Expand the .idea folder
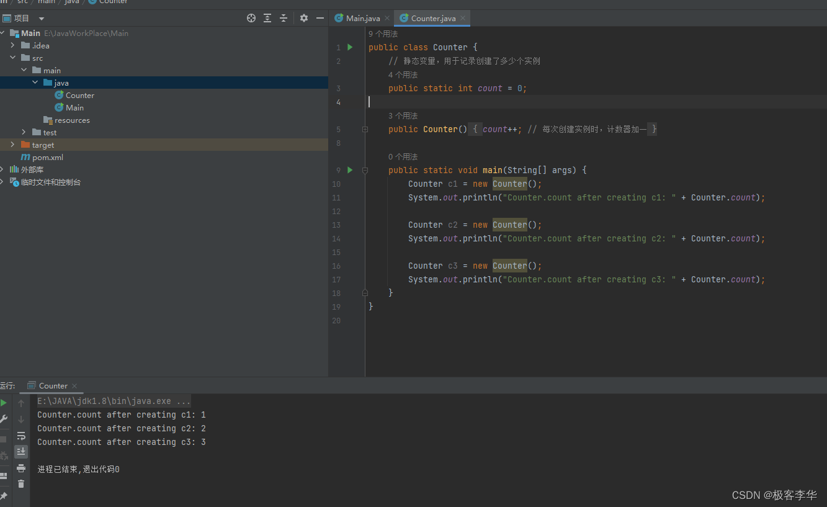The width and height of the screenshot is (827, 507). (x=12, y=45)
